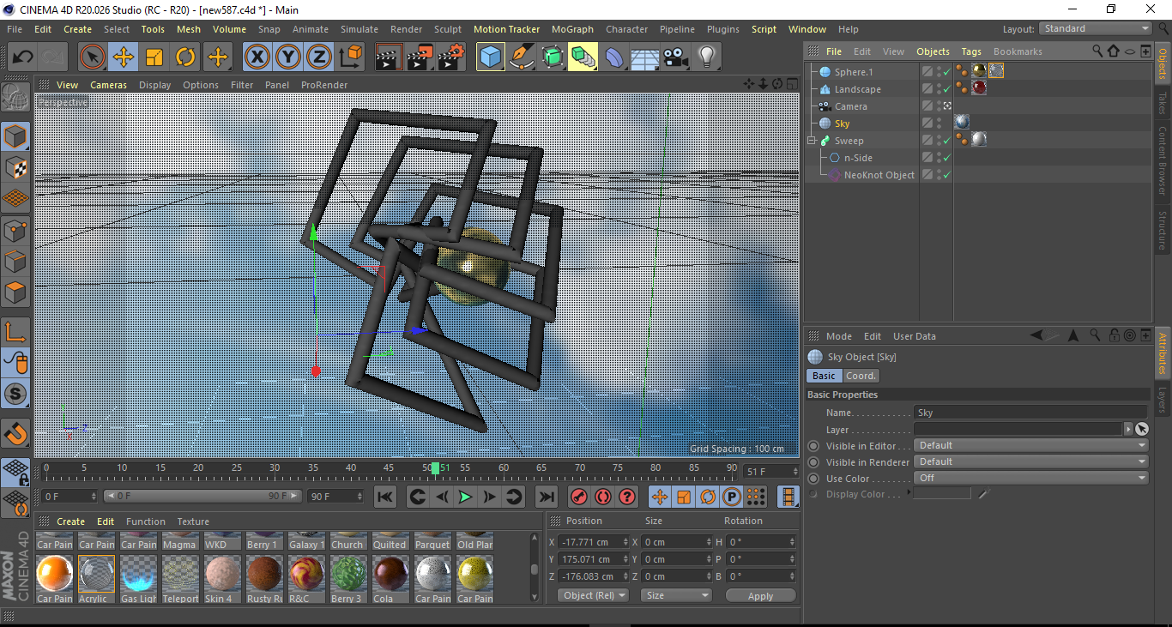The width and height of the screenshot is (1172, 627).
Task: Open the Spline Pen tool
Action: [521, 57]
